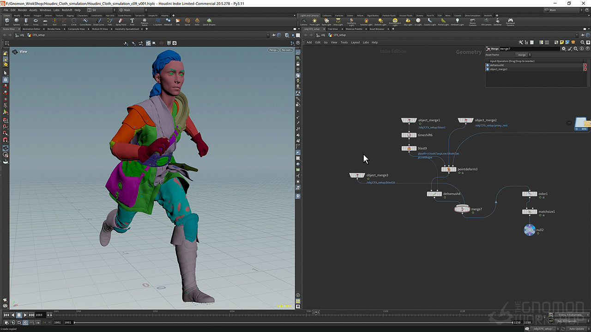Click the Key All Channels button
Screen dimensions: 591x332
[x=567, y=321]
